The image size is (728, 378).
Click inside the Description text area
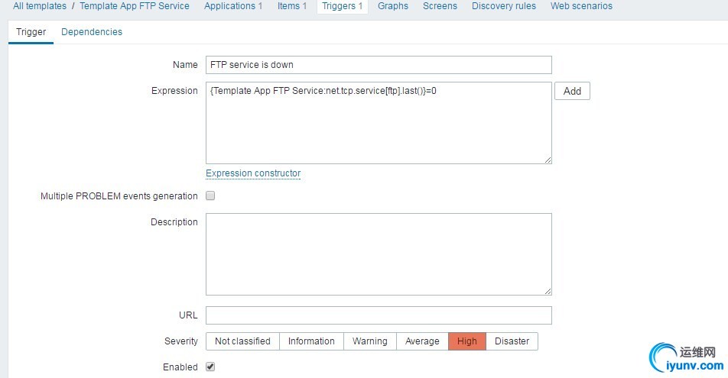click(379, 254)
